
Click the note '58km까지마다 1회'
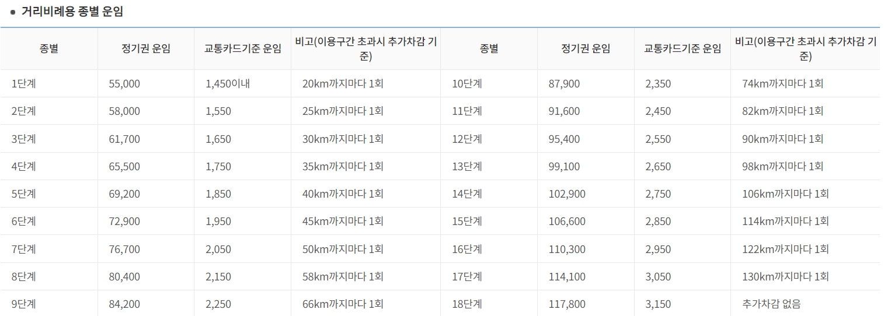click(343, 276)
